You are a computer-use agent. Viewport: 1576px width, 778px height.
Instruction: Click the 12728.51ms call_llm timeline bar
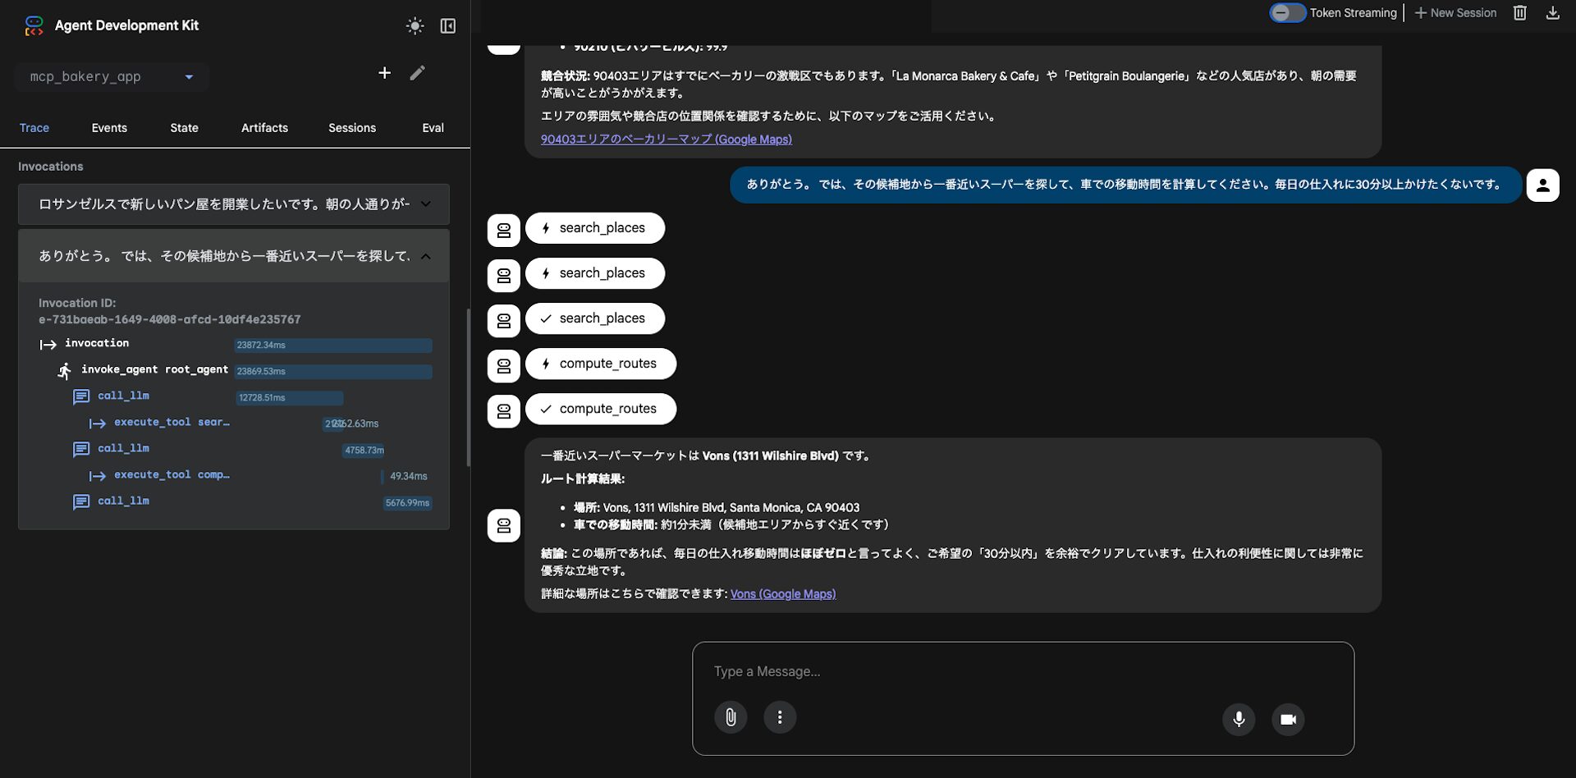point(289,398)
